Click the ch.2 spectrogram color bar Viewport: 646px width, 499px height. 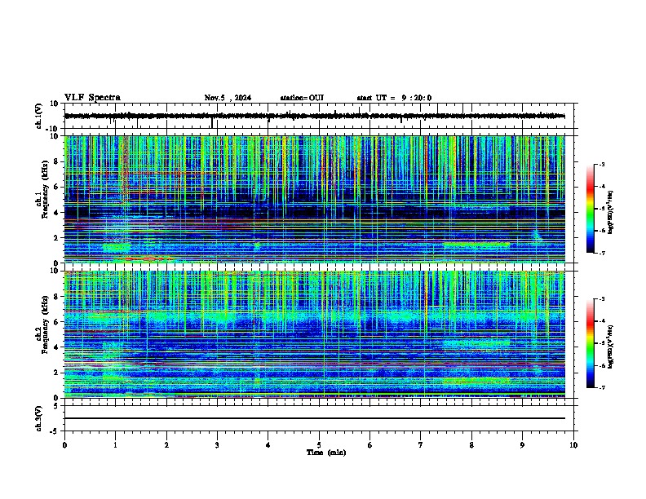(x=591, y=343)
